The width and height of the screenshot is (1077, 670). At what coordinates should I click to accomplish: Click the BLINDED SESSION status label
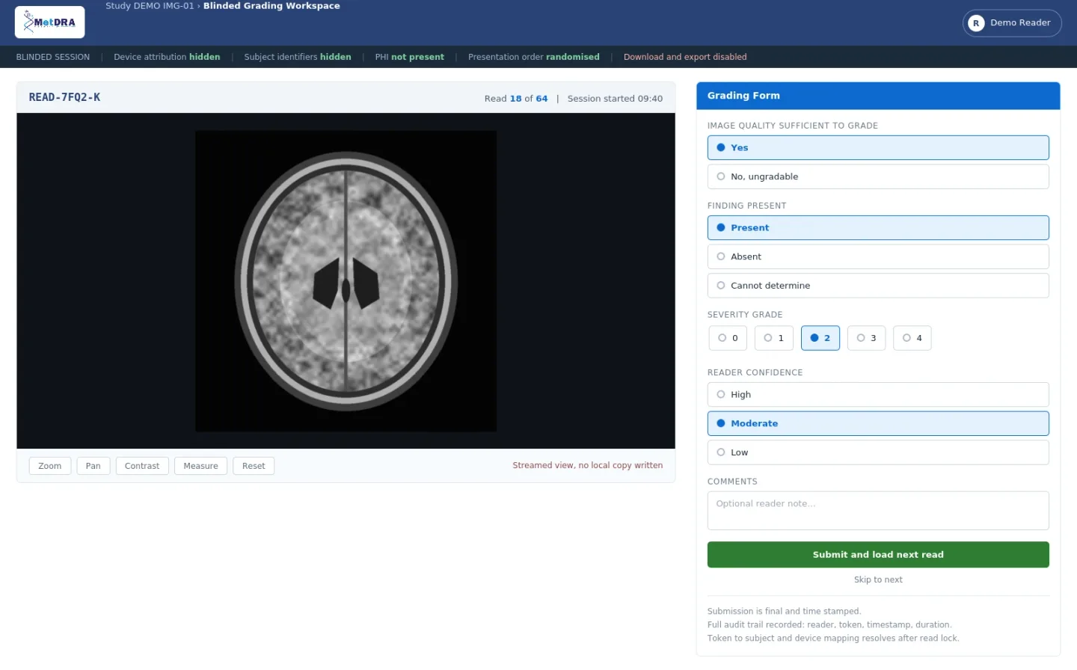[x=53, y=57]
